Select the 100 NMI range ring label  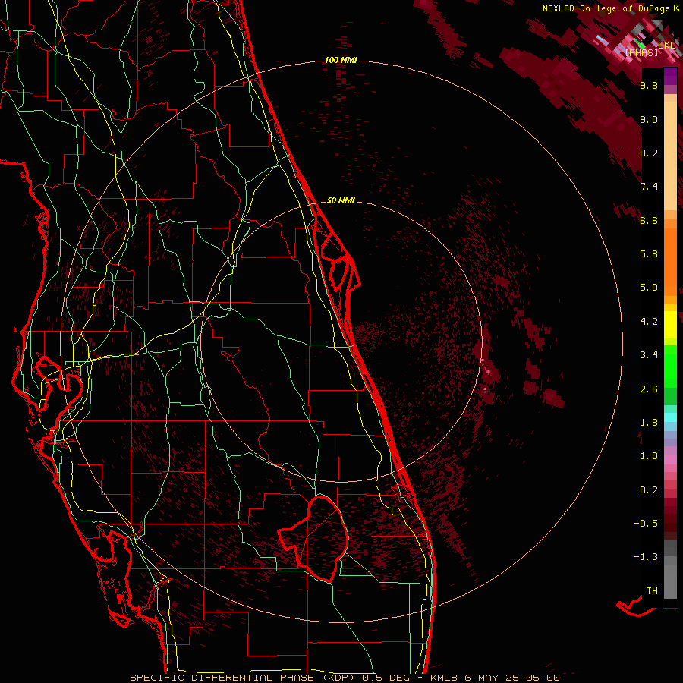point(341,60)
